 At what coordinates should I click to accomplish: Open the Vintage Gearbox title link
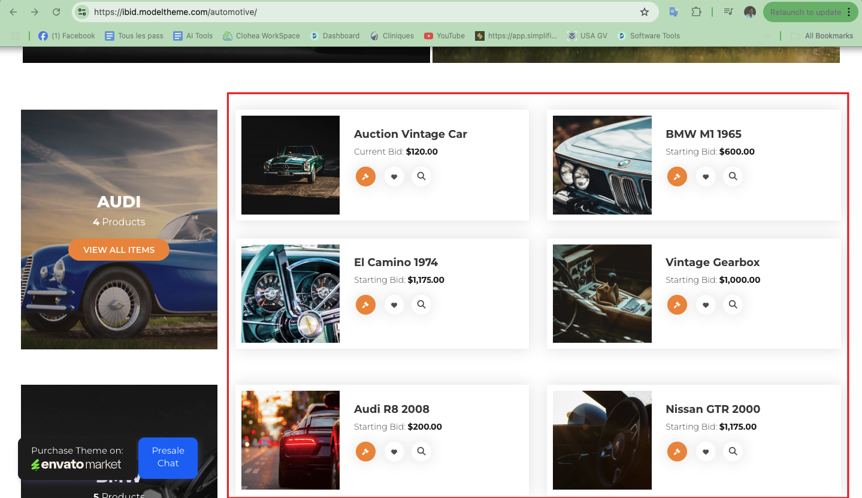click(x=712, y=262)
